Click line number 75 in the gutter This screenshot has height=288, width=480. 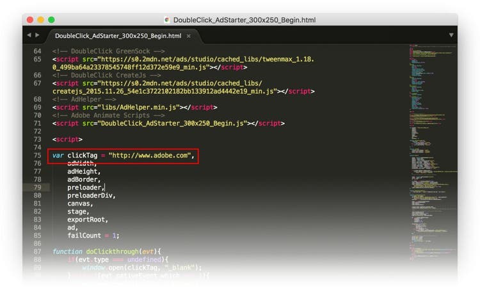click(36, 156)
